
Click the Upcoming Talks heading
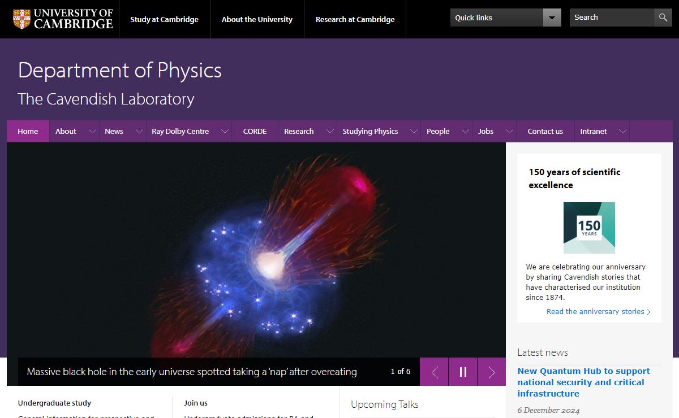pos(385,404)
